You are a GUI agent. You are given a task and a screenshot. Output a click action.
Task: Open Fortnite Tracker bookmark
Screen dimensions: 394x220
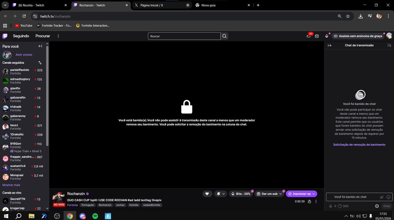(54, 26)
